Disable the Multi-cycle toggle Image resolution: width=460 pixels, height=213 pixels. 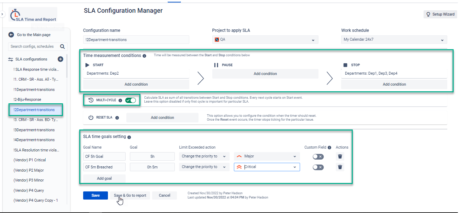(x=130, y=100)
